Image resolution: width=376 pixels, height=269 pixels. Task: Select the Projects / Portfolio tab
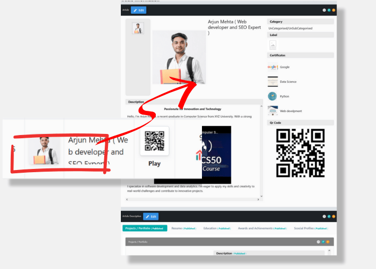[145, 228]
